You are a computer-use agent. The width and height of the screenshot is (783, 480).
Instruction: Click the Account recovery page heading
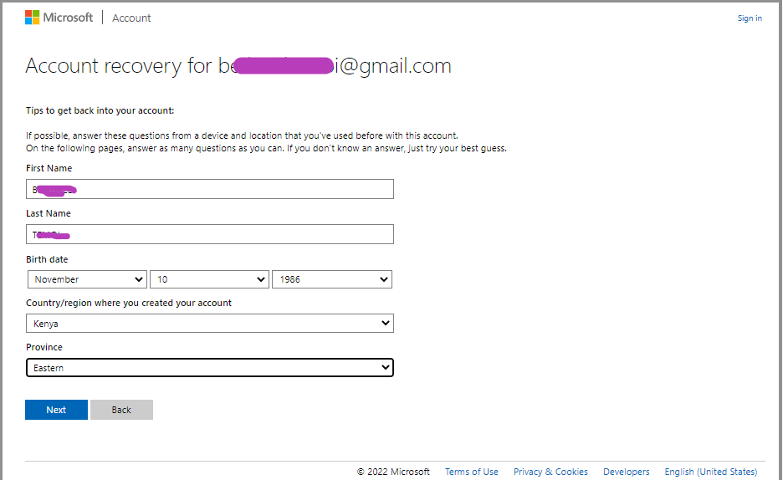point(238,66)
